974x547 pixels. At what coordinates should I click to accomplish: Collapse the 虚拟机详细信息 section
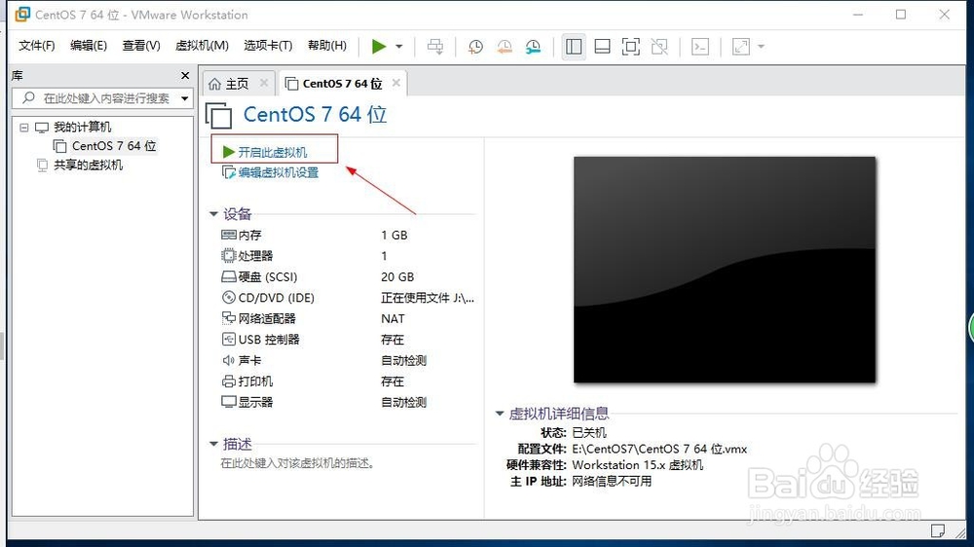click(499, 414)
